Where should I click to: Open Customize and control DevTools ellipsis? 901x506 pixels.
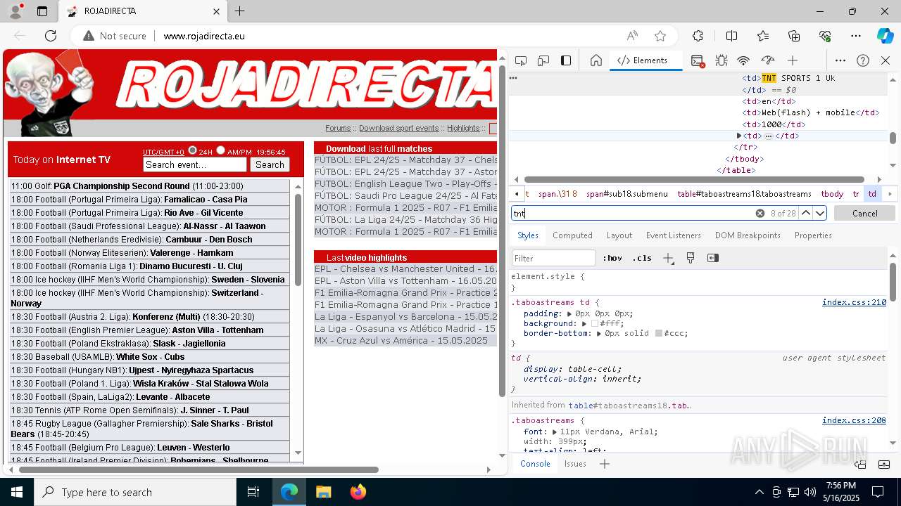(x=840, y=60)
